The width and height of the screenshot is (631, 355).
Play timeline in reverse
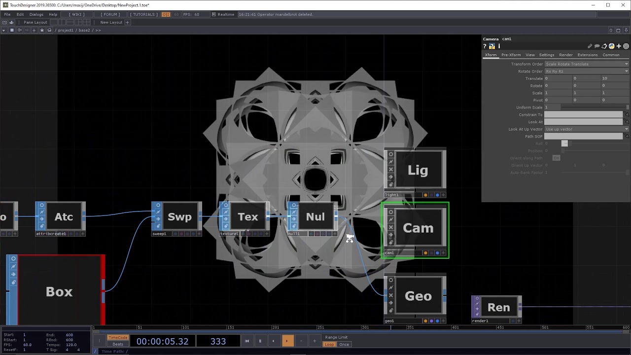pyautogui.click(x=273, y=341)
